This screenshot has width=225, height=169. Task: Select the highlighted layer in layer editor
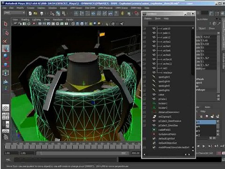point(206,122)
